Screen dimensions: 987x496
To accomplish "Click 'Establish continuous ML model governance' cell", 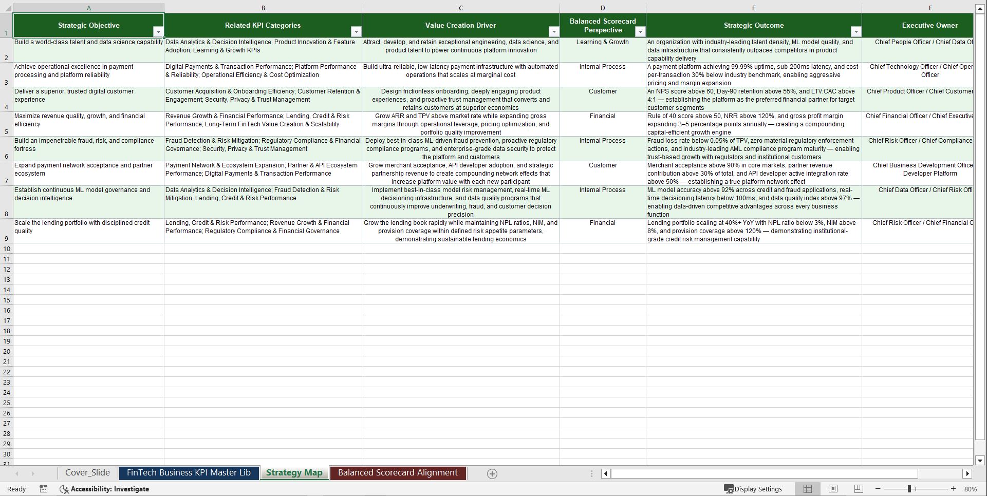I will (x=88, y=202).
